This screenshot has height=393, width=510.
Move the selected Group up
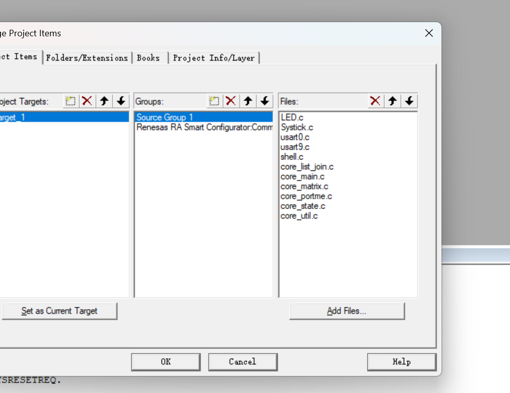[x=248, y=101]
